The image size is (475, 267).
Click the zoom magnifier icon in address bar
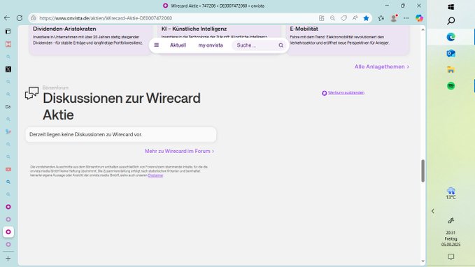[332, 18]
